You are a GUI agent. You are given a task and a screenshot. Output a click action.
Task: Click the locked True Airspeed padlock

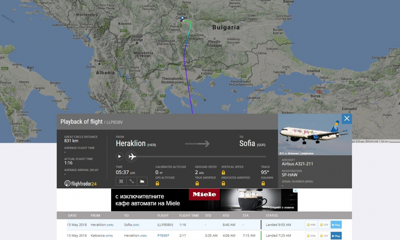click(x=197, y=183)
